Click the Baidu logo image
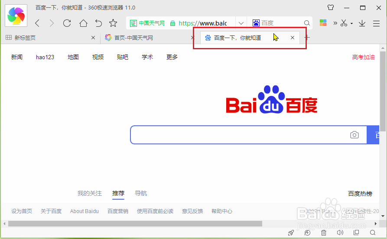This screenshot has height=239, width=387. pyautogui.click(x=271, y=99)
